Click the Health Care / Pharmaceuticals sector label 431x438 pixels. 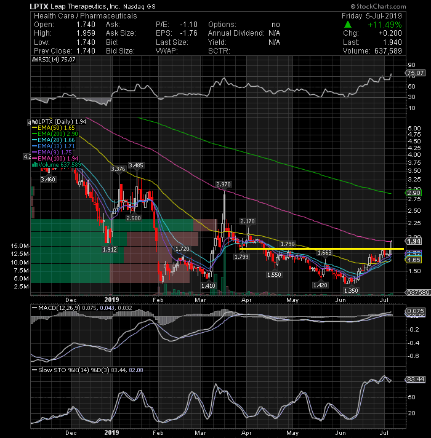pyautogui.click(x=86, y=16)
